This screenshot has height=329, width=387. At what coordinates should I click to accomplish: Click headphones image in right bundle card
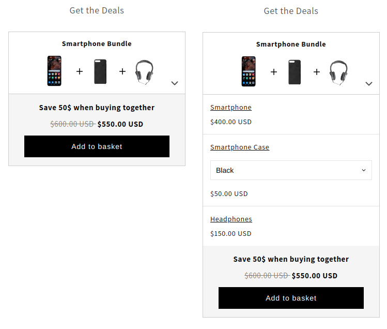[x=338, y=72]
